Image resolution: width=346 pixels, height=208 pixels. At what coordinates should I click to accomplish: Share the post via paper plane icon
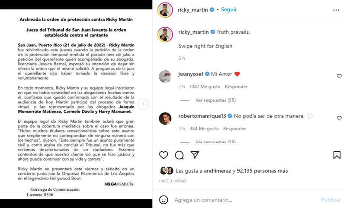pos(195,155)
